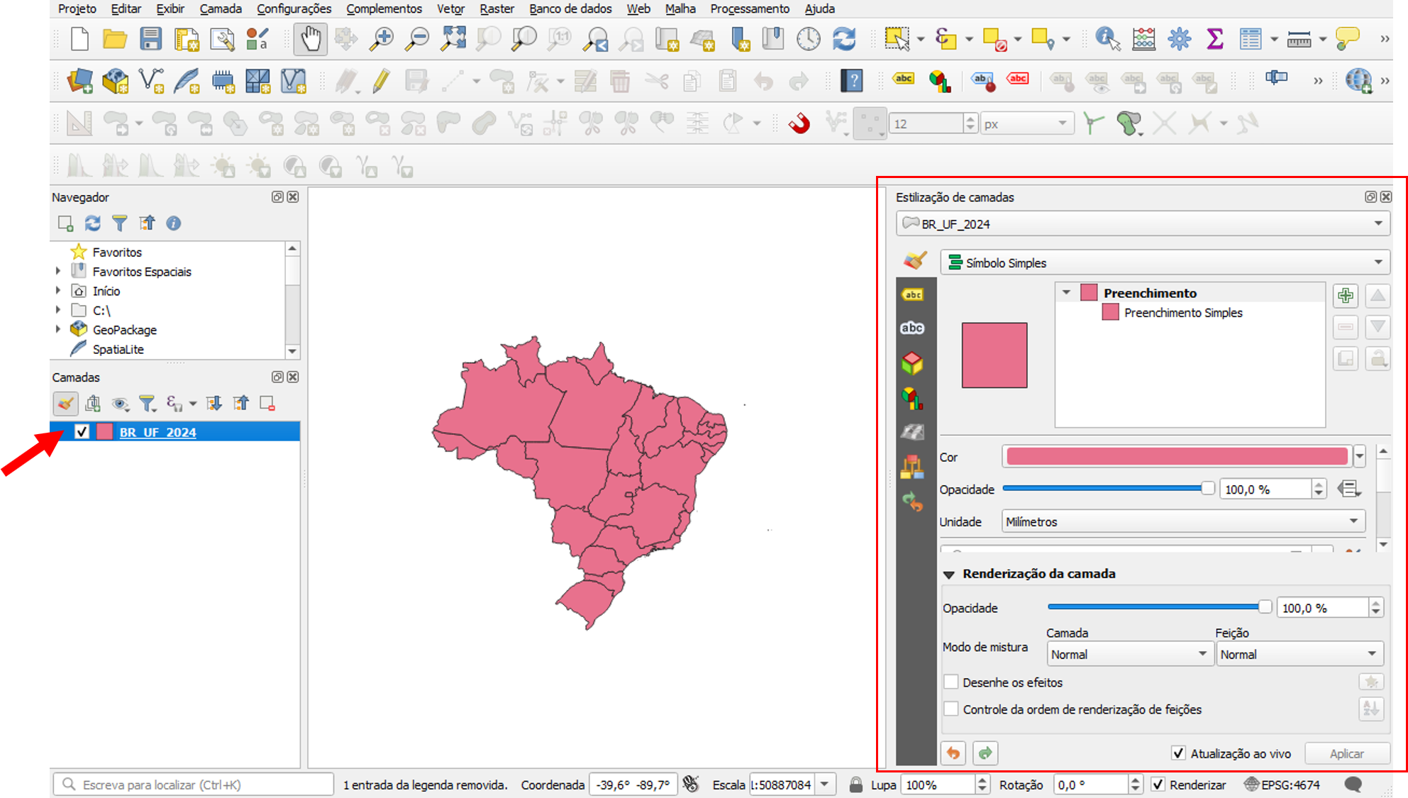
Task: Open 3D View tab in styling sidebar
Action: 912,363
